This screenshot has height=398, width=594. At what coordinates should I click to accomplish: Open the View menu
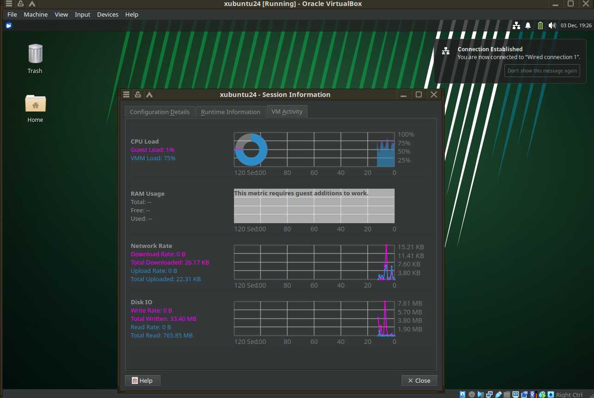click(61, 14)
